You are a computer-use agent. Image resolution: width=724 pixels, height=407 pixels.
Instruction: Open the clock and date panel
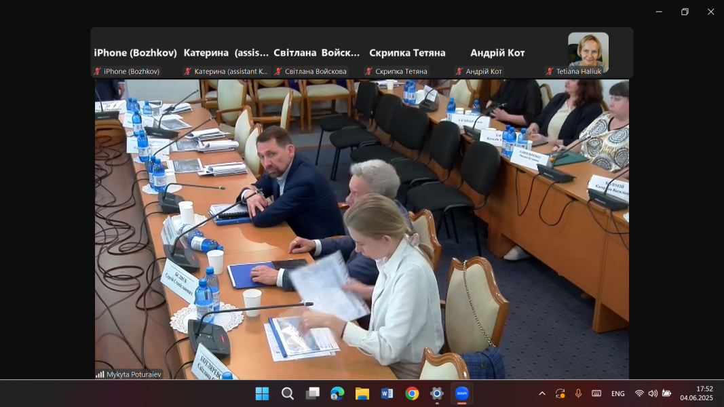coord(696,393)
